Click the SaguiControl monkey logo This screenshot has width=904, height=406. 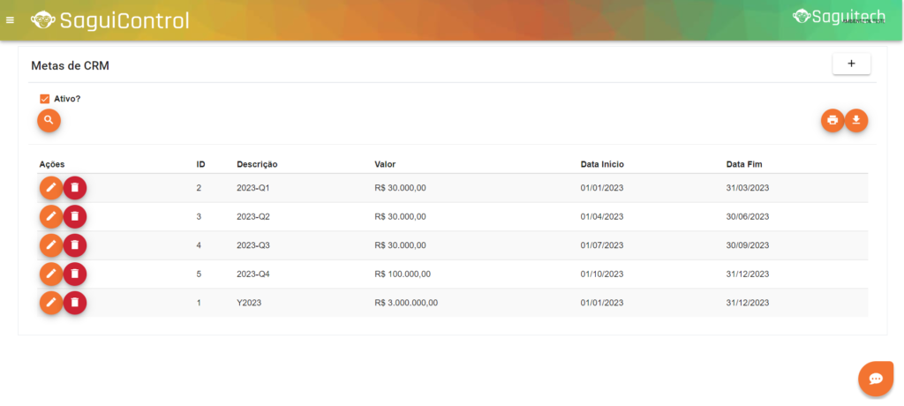[41, 20]
